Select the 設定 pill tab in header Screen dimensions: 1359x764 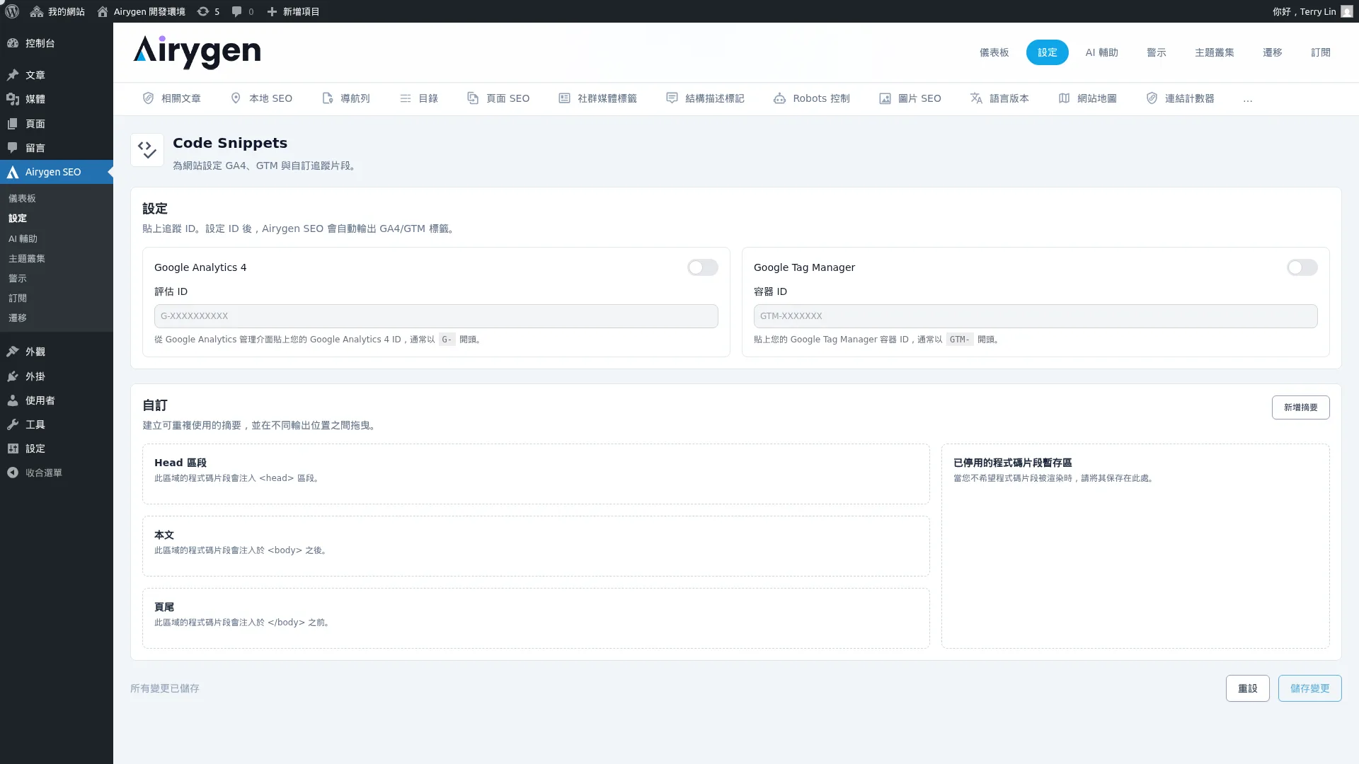tap(1047, 52)
